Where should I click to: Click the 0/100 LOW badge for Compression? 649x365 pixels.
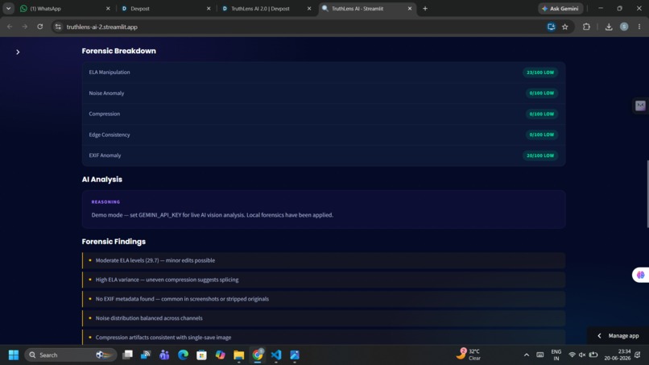click(x=541, y=114)
